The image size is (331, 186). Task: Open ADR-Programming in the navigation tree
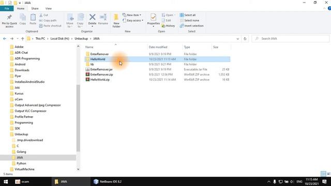(x=27, y=58)
